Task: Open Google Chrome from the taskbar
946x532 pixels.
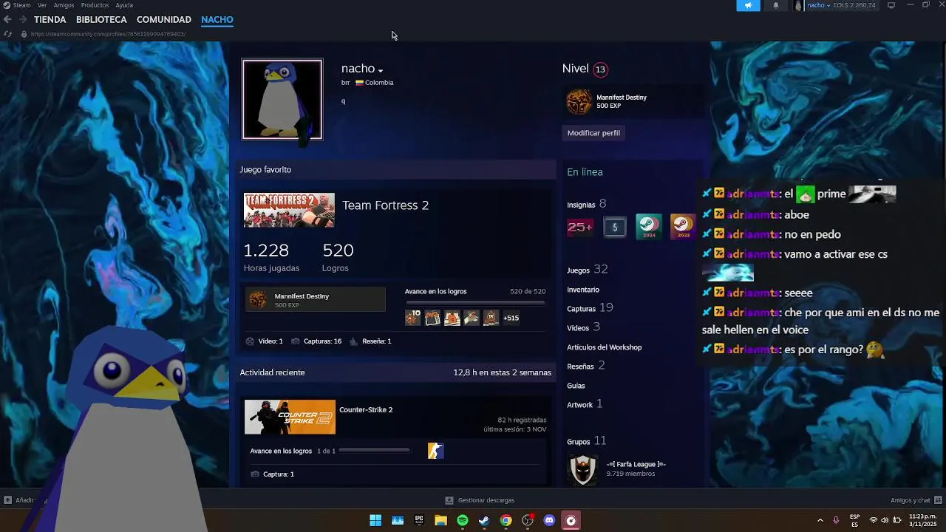Action: (x=506, y=520)
